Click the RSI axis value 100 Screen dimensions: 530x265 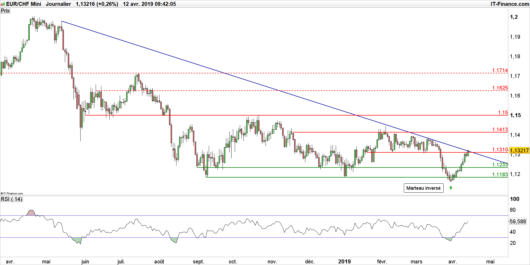515,199
